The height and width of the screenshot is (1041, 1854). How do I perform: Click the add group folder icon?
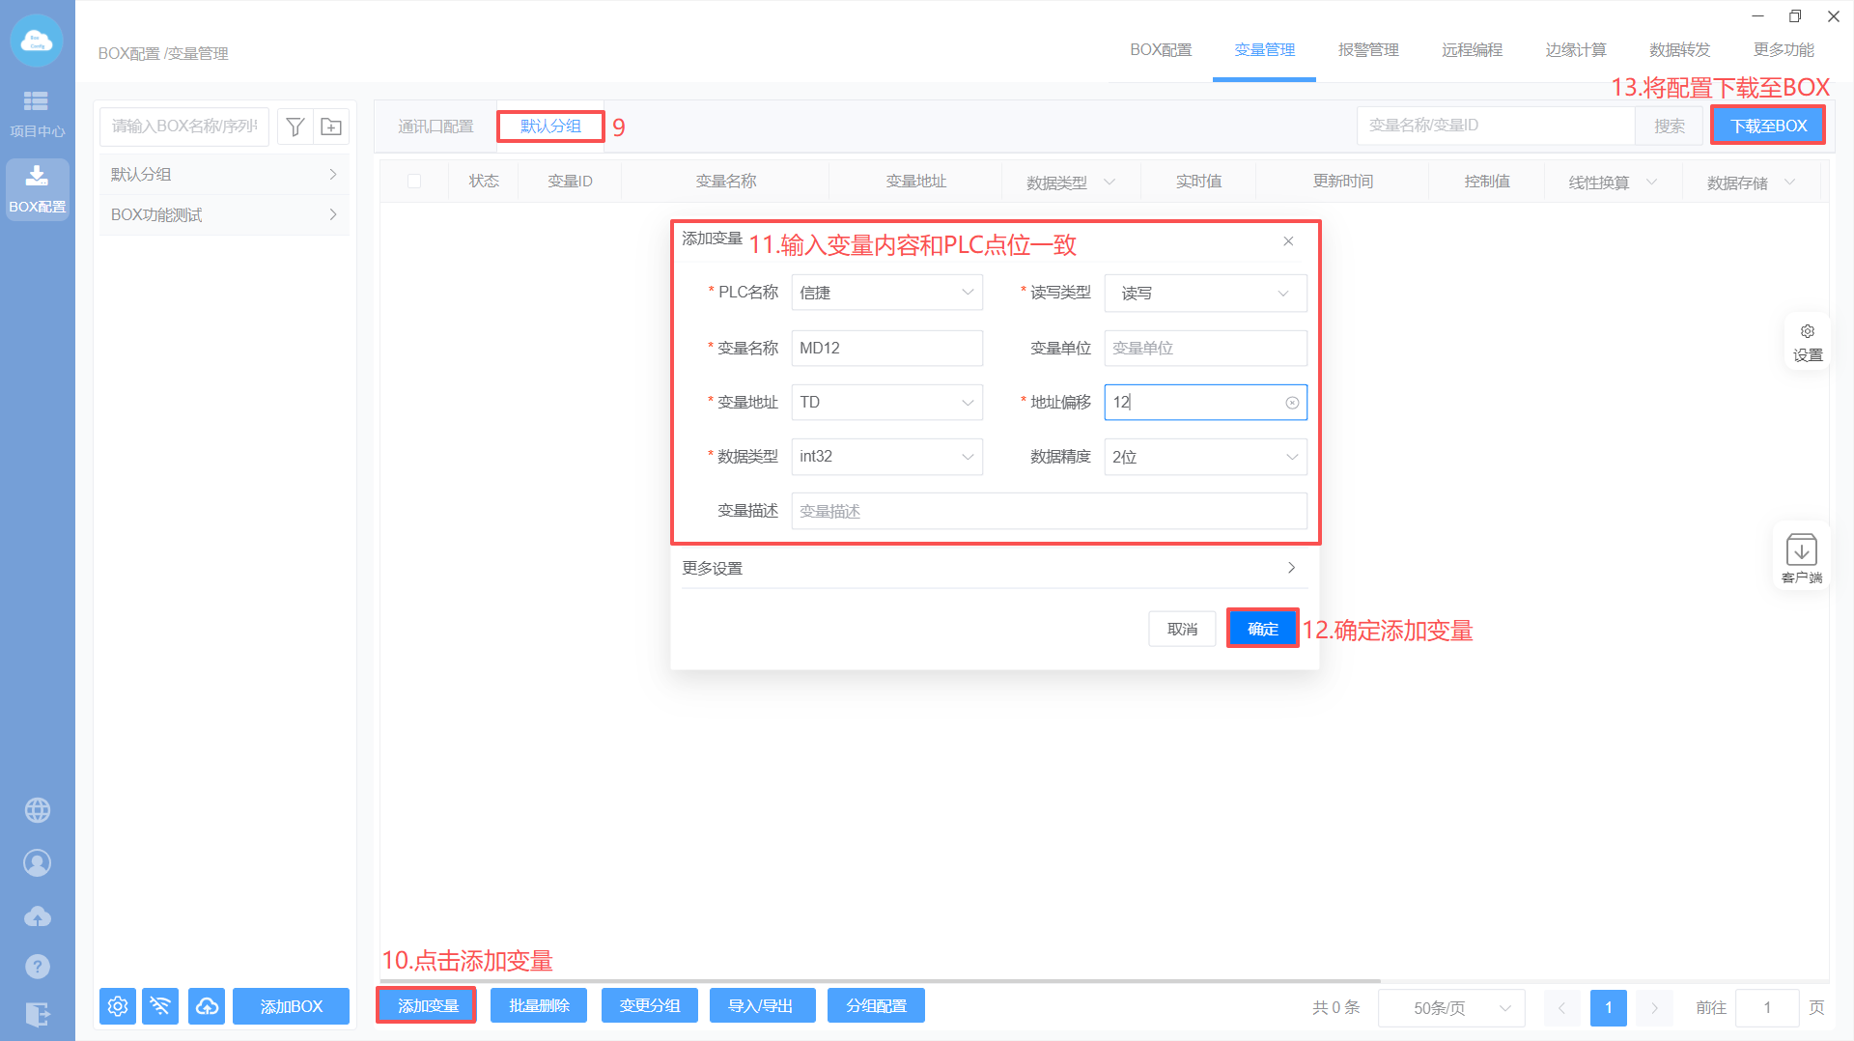(x=331, y=127)
